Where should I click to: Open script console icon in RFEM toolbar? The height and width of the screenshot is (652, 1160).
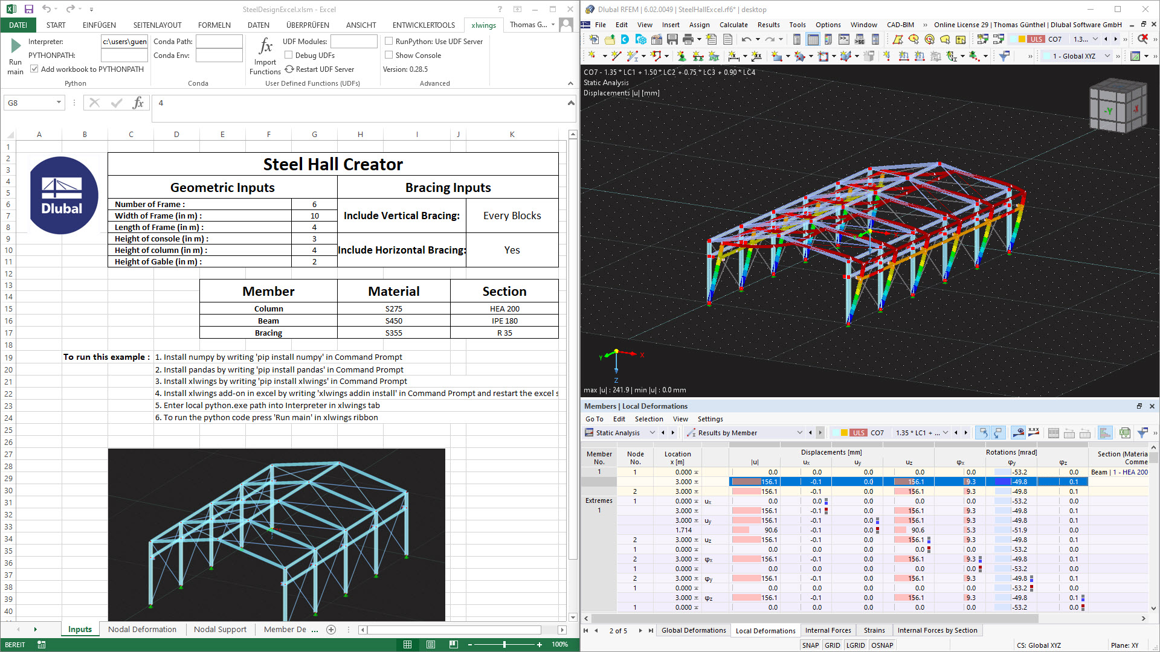[843, 39]
